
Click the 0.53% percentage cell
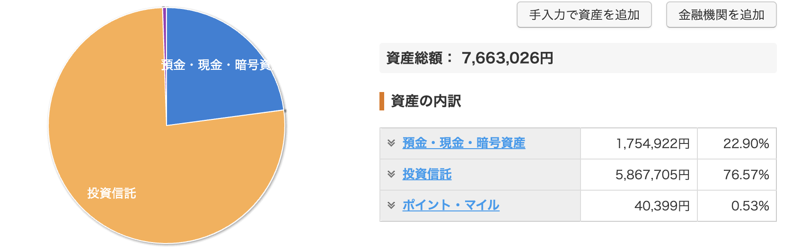[x=750, y=206]
